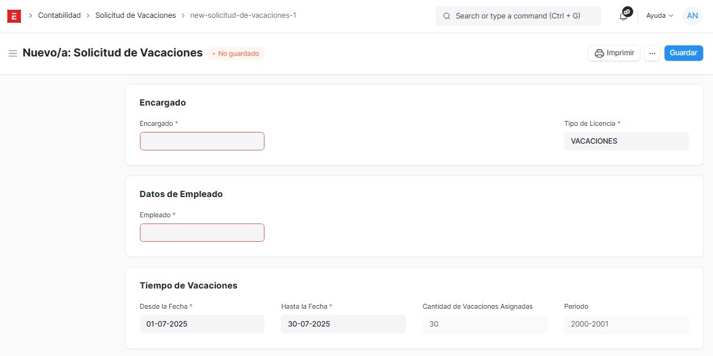Image resolution: width=713 pixels, height=356 pixels.
Task: Go to Solicitud de Vacaciones breadcrumb
Action: (x=135, y=15)
